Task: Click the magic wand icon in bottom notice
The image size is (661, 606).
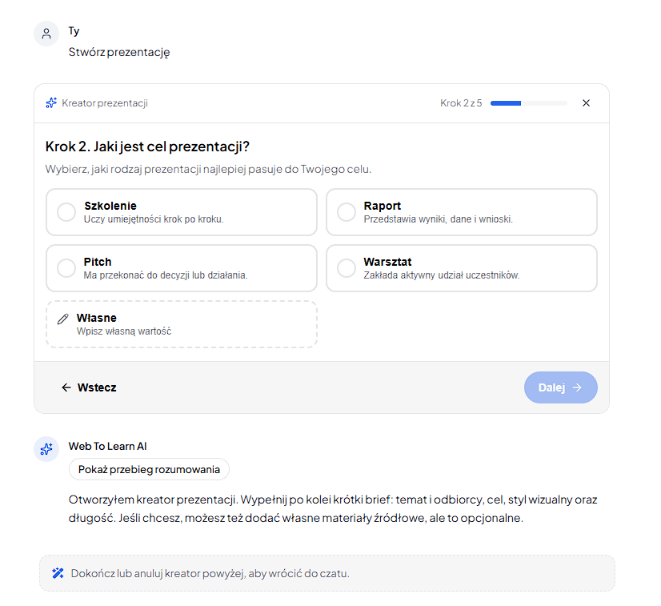Action: tap(58, 573)
